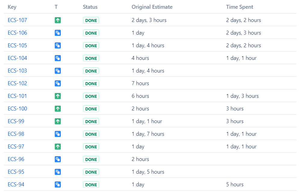Click the subtask type icon for ECS-94

(x=58, y=185)
